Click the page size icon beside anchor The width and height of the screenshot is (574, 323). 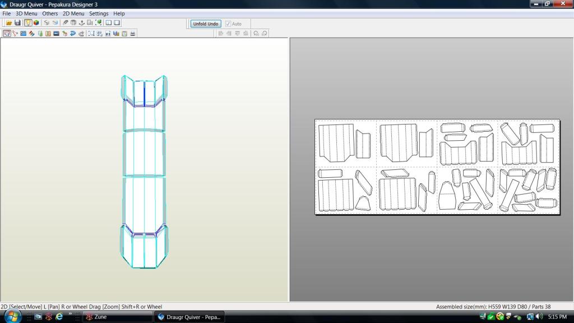pyautogui.click(x=90, y=22)
